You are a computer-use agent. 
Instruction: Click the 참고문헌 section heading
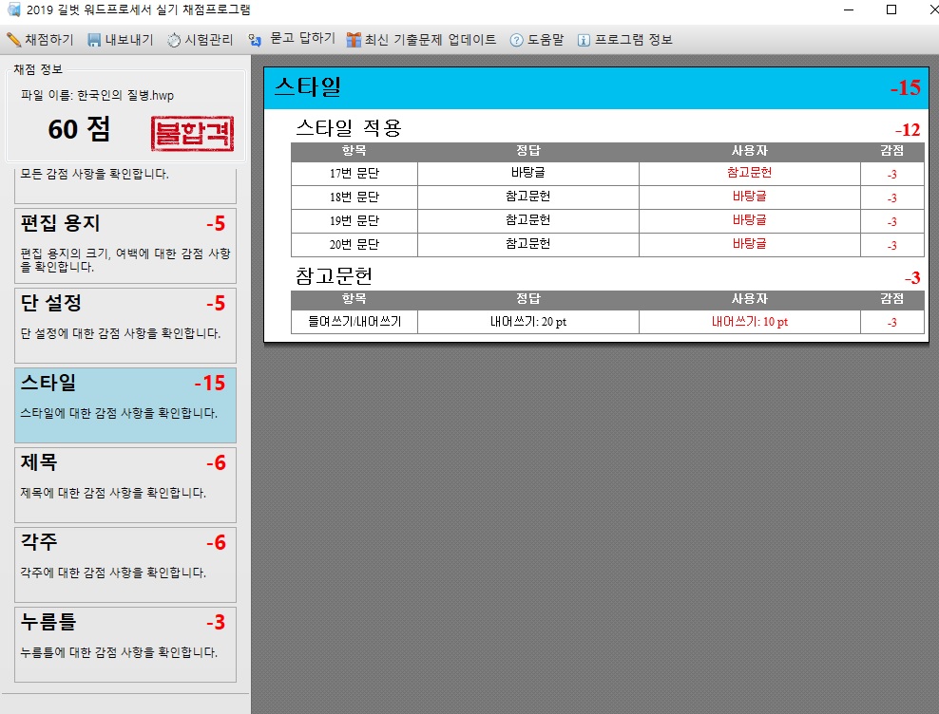[335, 276]
